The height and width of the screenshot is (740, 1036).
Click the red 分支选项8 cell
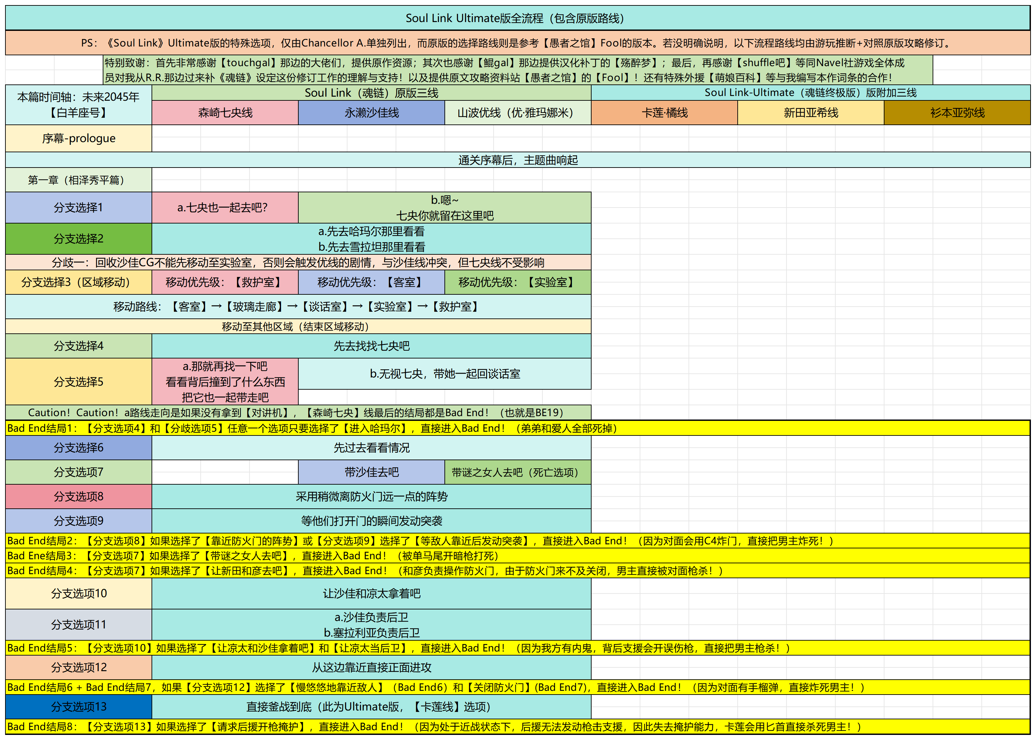[78, 496]
